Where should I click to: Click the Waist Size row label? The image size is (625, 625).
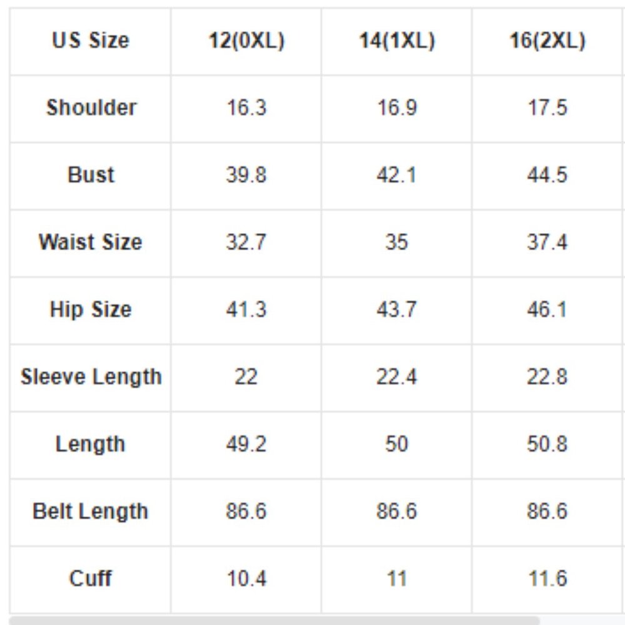(x=91, y=242)
